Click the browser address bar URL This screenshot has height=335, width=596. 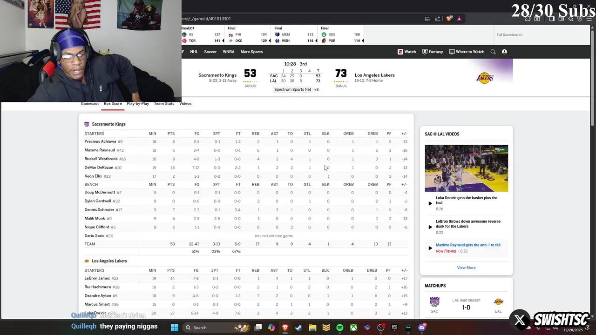(x=206, y=19)
